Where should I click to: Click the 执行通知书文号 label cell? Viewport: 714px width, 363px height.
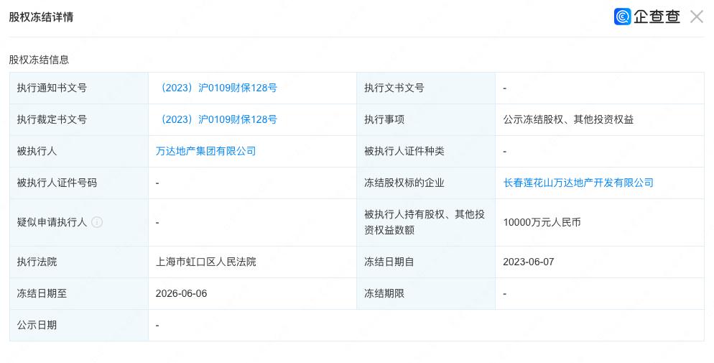[x=79, y=88]
